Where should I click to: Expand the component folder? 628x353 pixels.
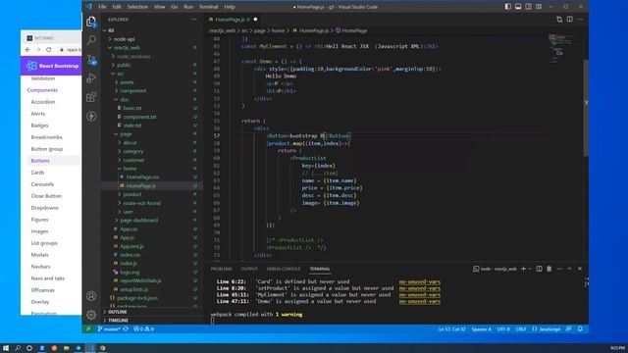tap(133, 91)
